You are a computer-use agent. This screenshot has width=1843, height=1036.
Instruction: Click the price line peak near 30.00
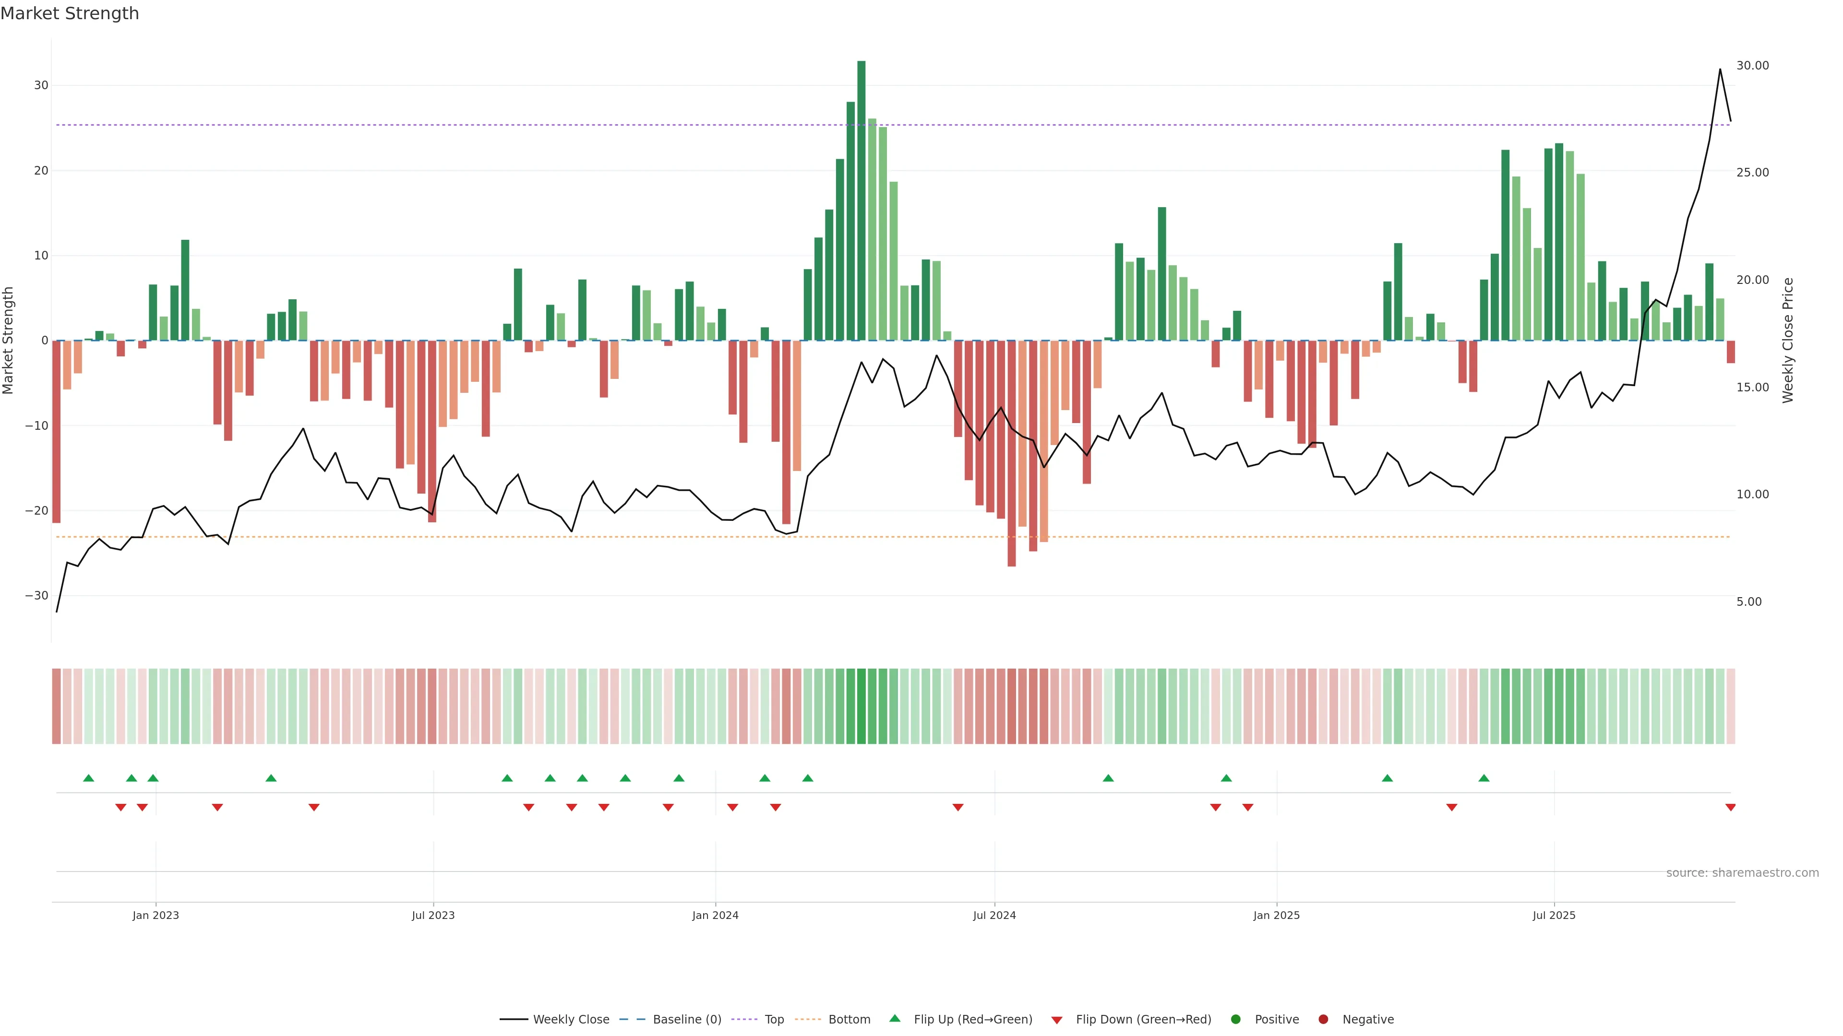(x=1720, y=70)
